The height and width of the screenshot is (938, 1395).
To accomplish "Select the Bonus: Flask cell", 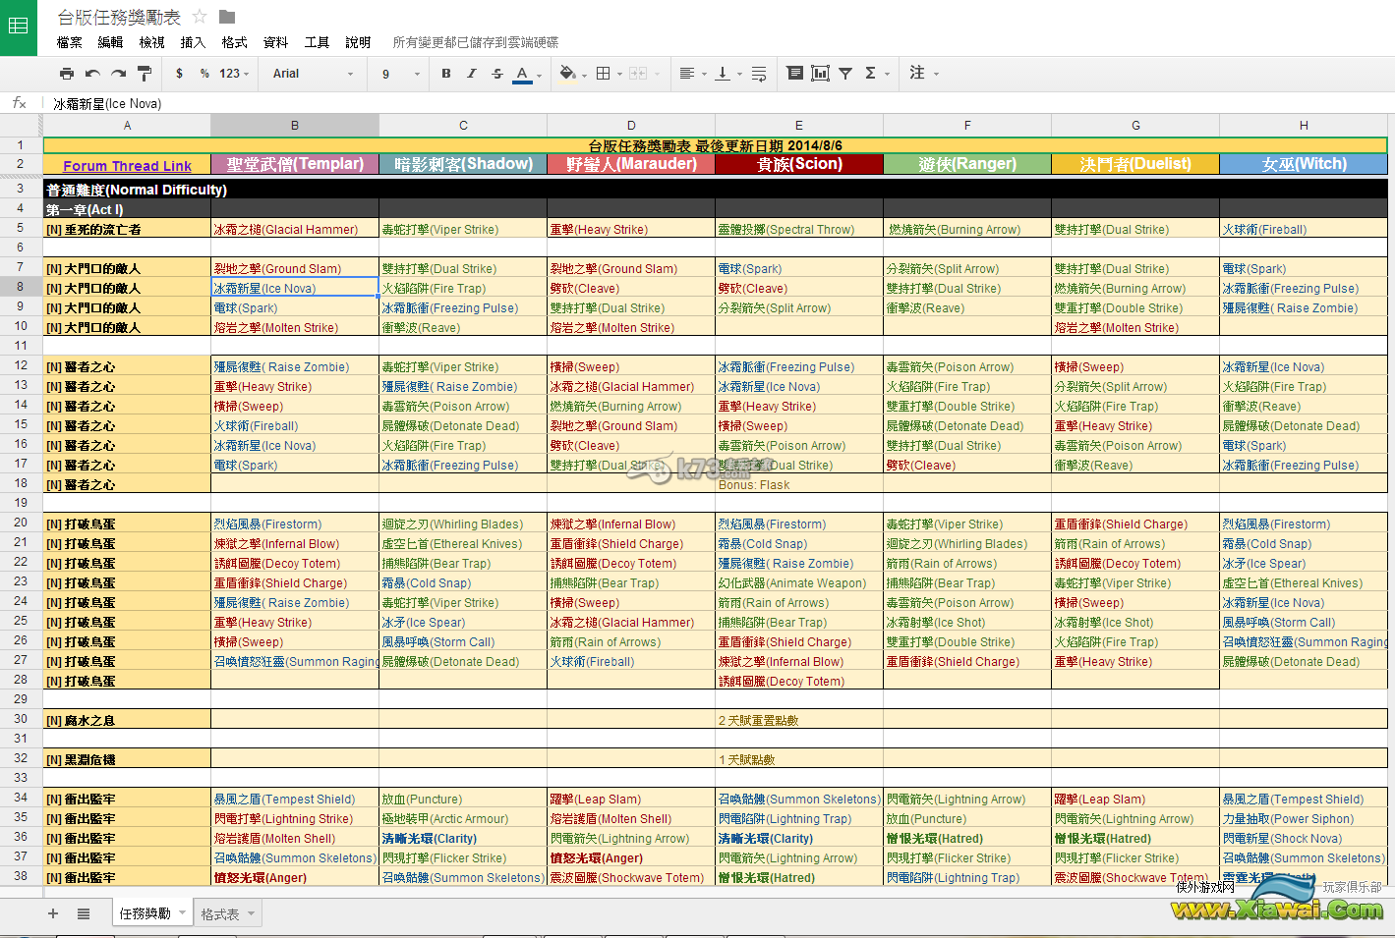I will (799, 484).
